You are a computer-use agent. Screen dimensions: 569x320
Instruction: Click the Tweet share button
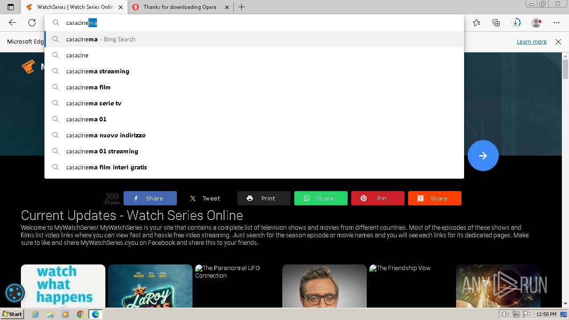[x=206, y=198]
